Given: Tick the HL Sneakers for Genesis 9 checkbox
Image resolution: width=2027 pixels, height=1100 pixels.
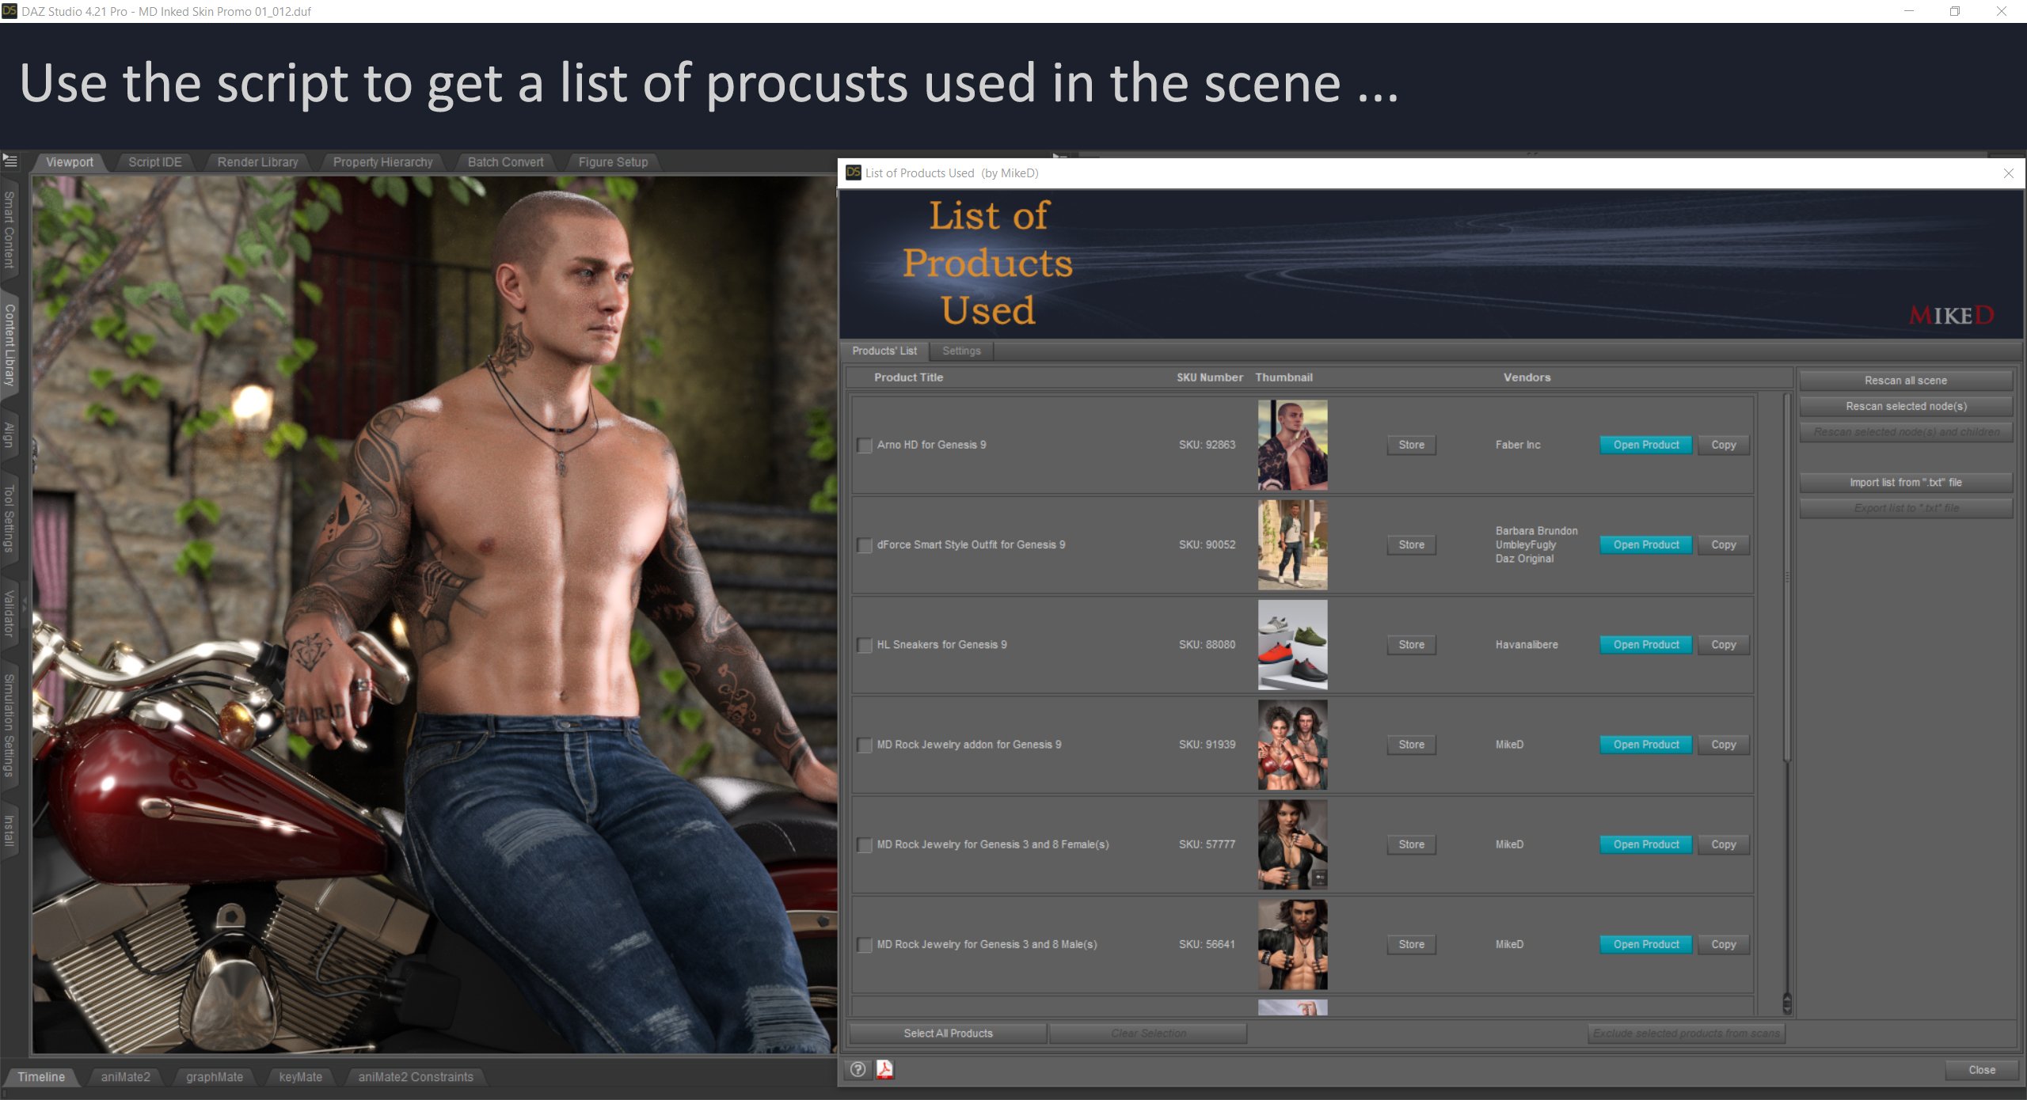Looking at the screenshot, I should [x=864, y=644].
